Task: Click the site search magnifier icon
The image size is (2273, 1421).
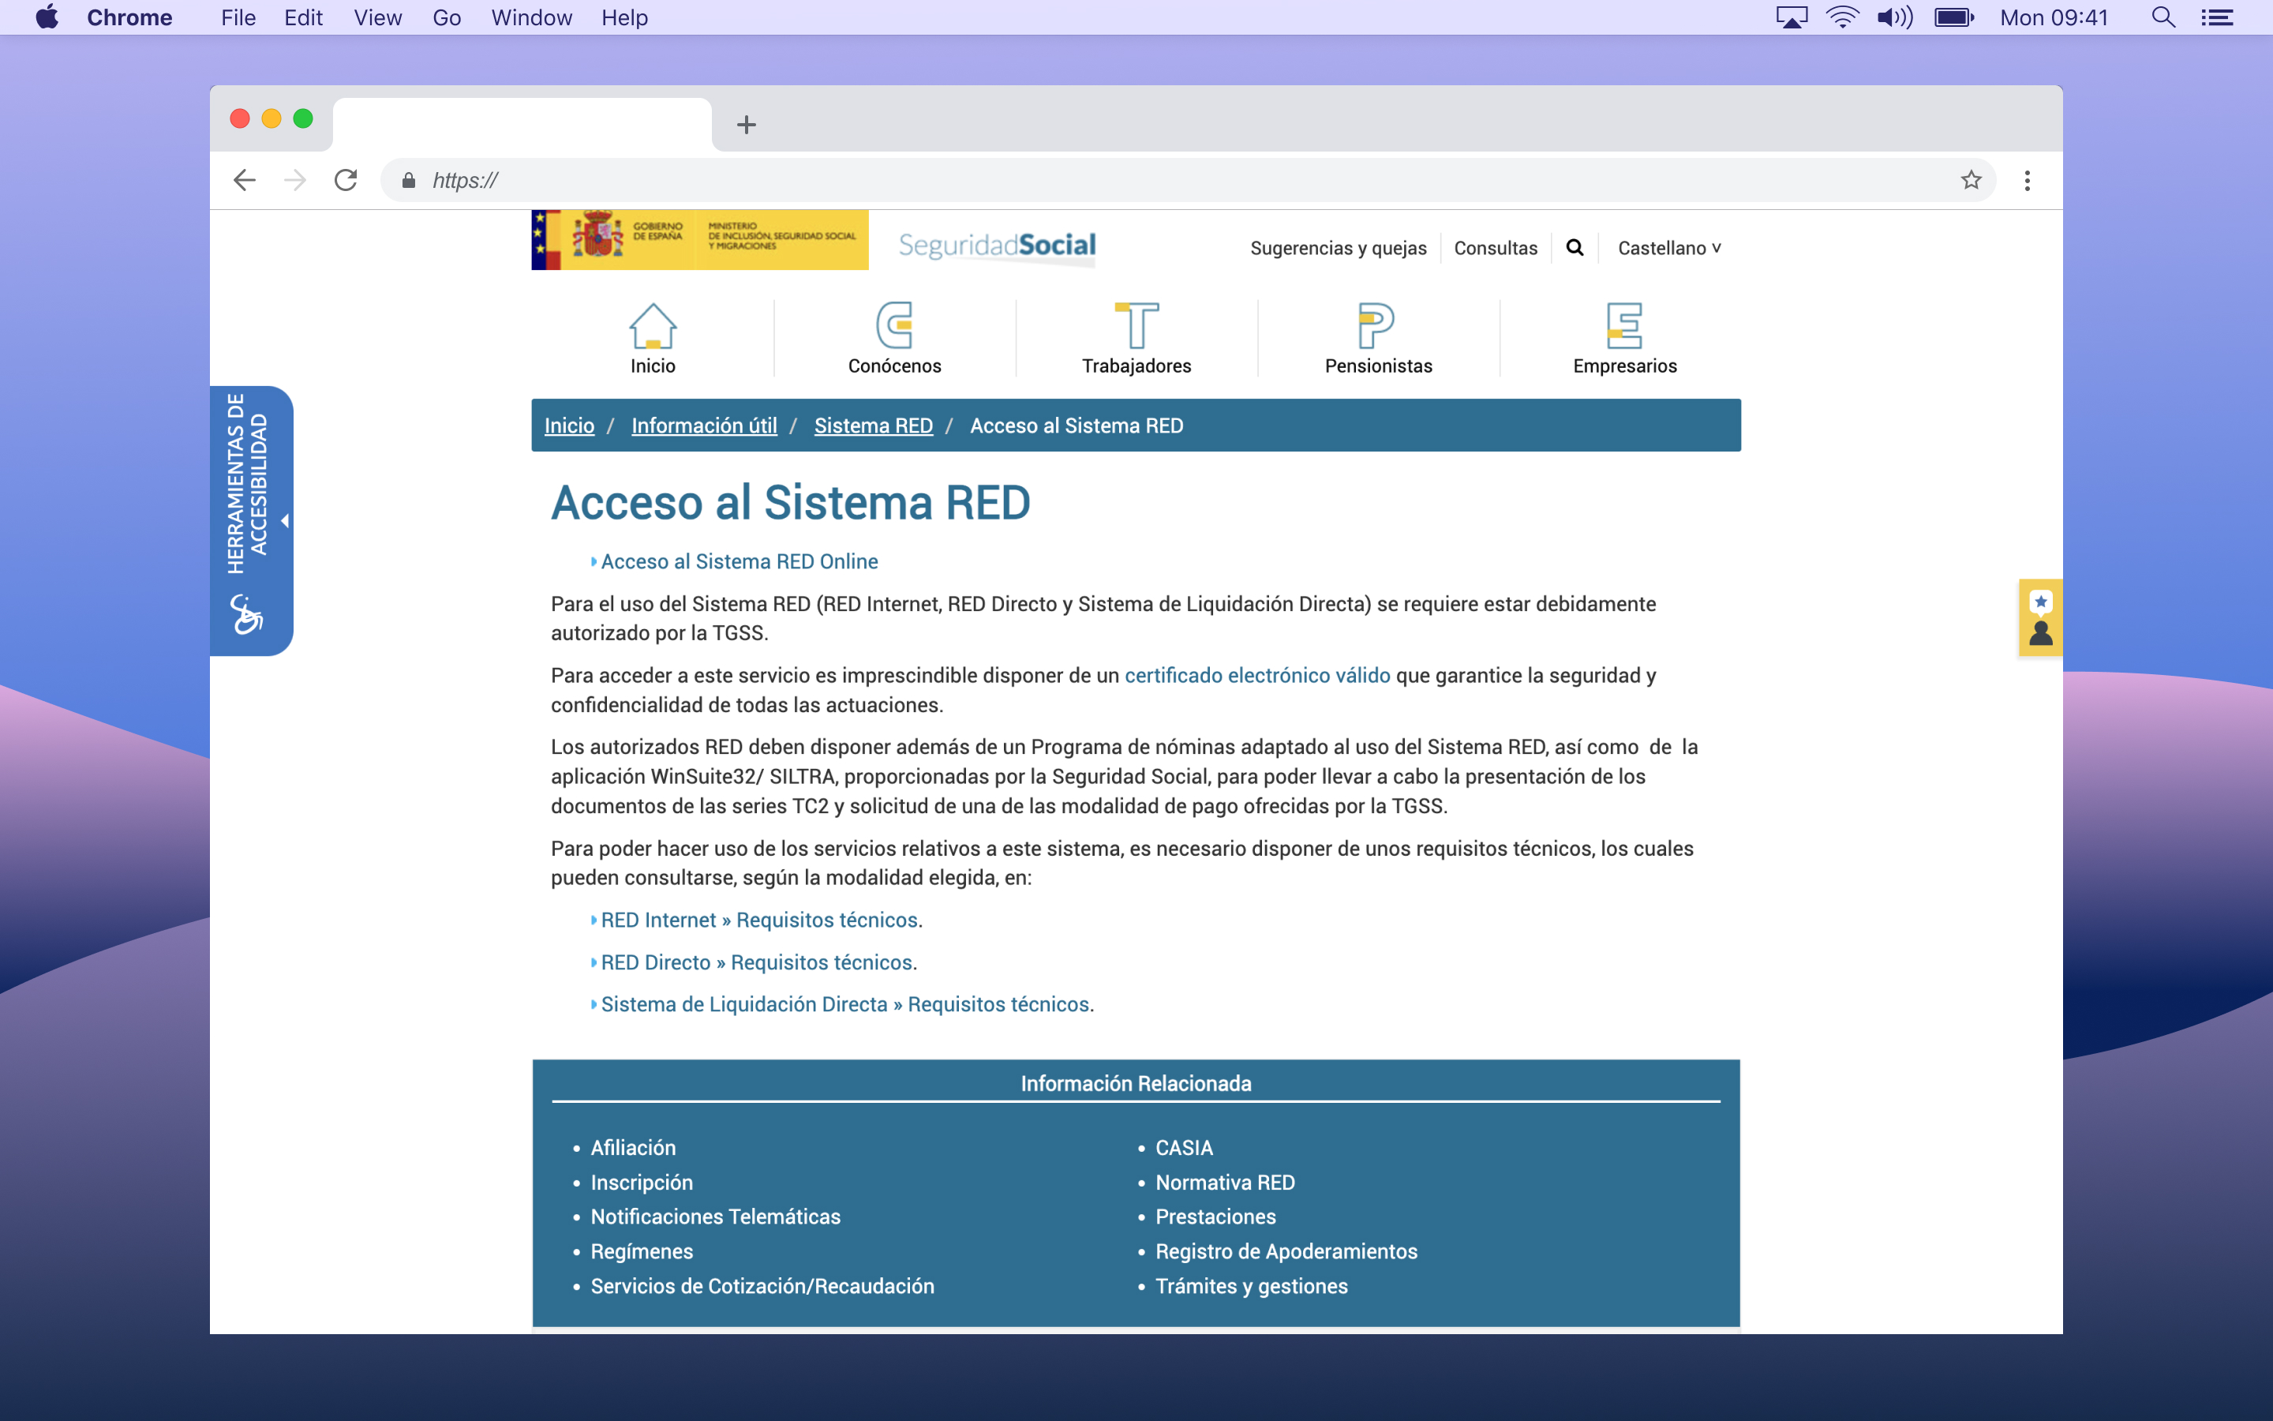Action: tap(1575, 247)
